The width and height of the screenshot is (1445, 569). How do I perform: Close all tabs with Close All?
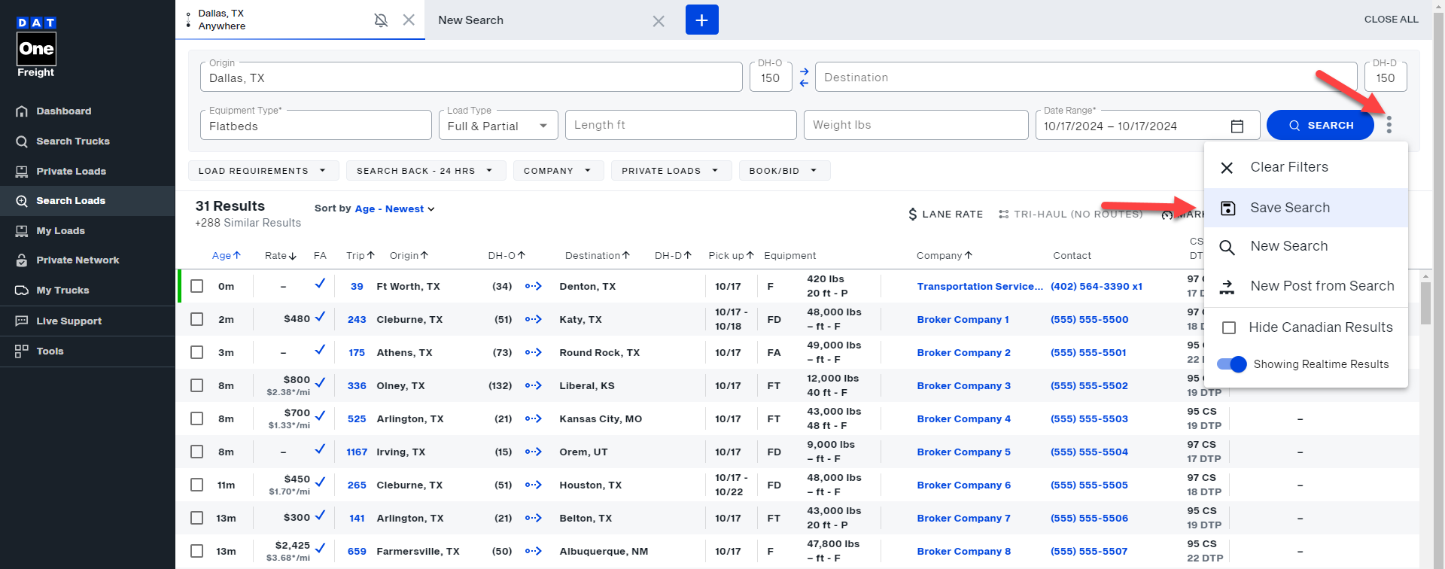coord(1391,20)
